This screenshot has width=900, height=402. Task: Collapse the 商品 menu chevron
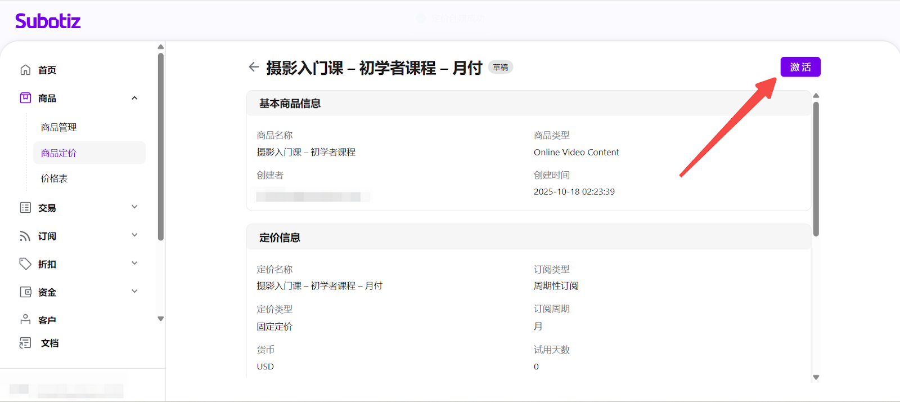point(134,98)
